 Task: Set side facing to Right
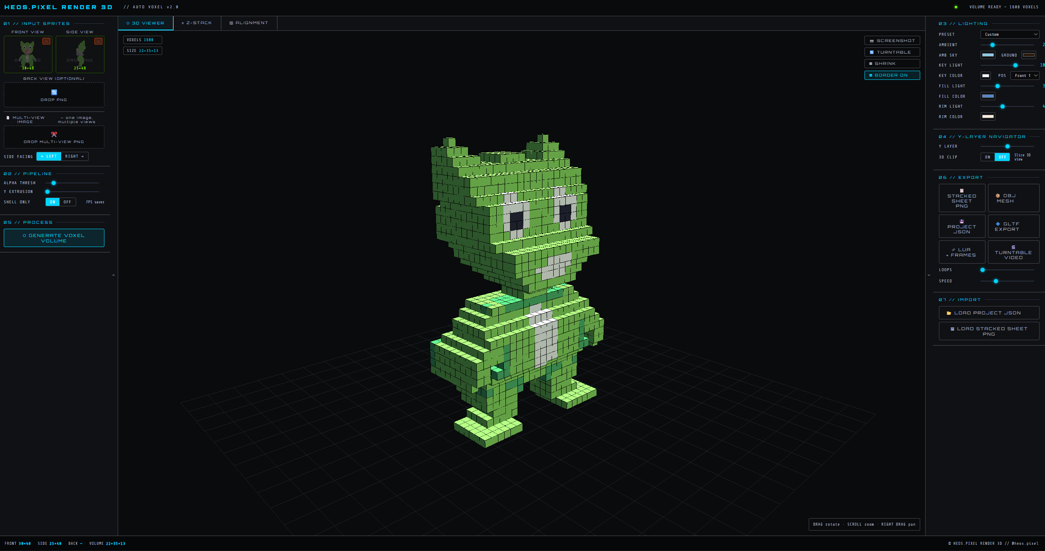coord(74,156)
